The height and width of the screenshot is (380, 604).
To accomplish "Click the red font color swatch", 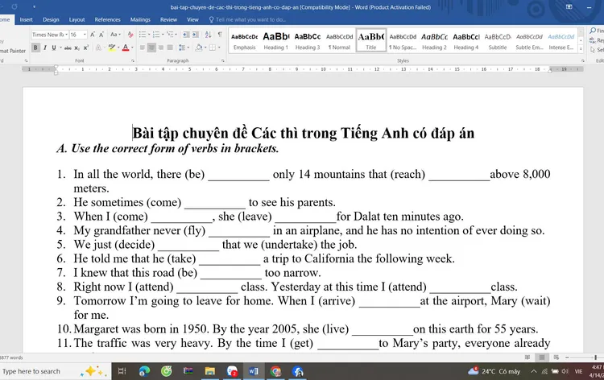I will pyautogui.click(x=125, y=48).
